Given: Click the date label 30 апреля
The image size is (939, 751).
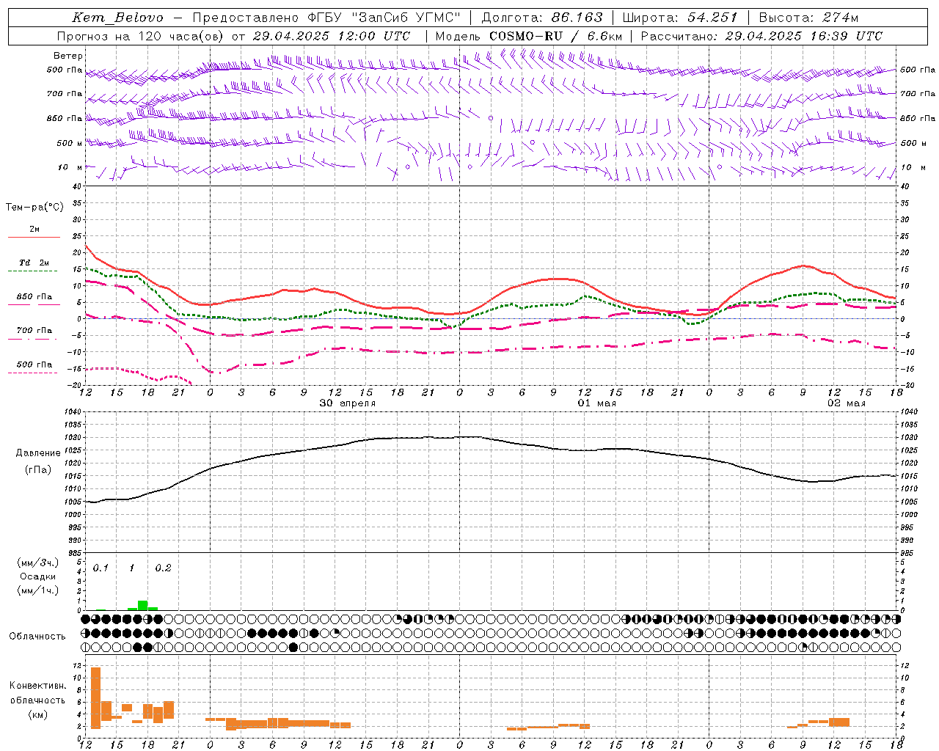Looking at the screenshot, I should point(348,403).
